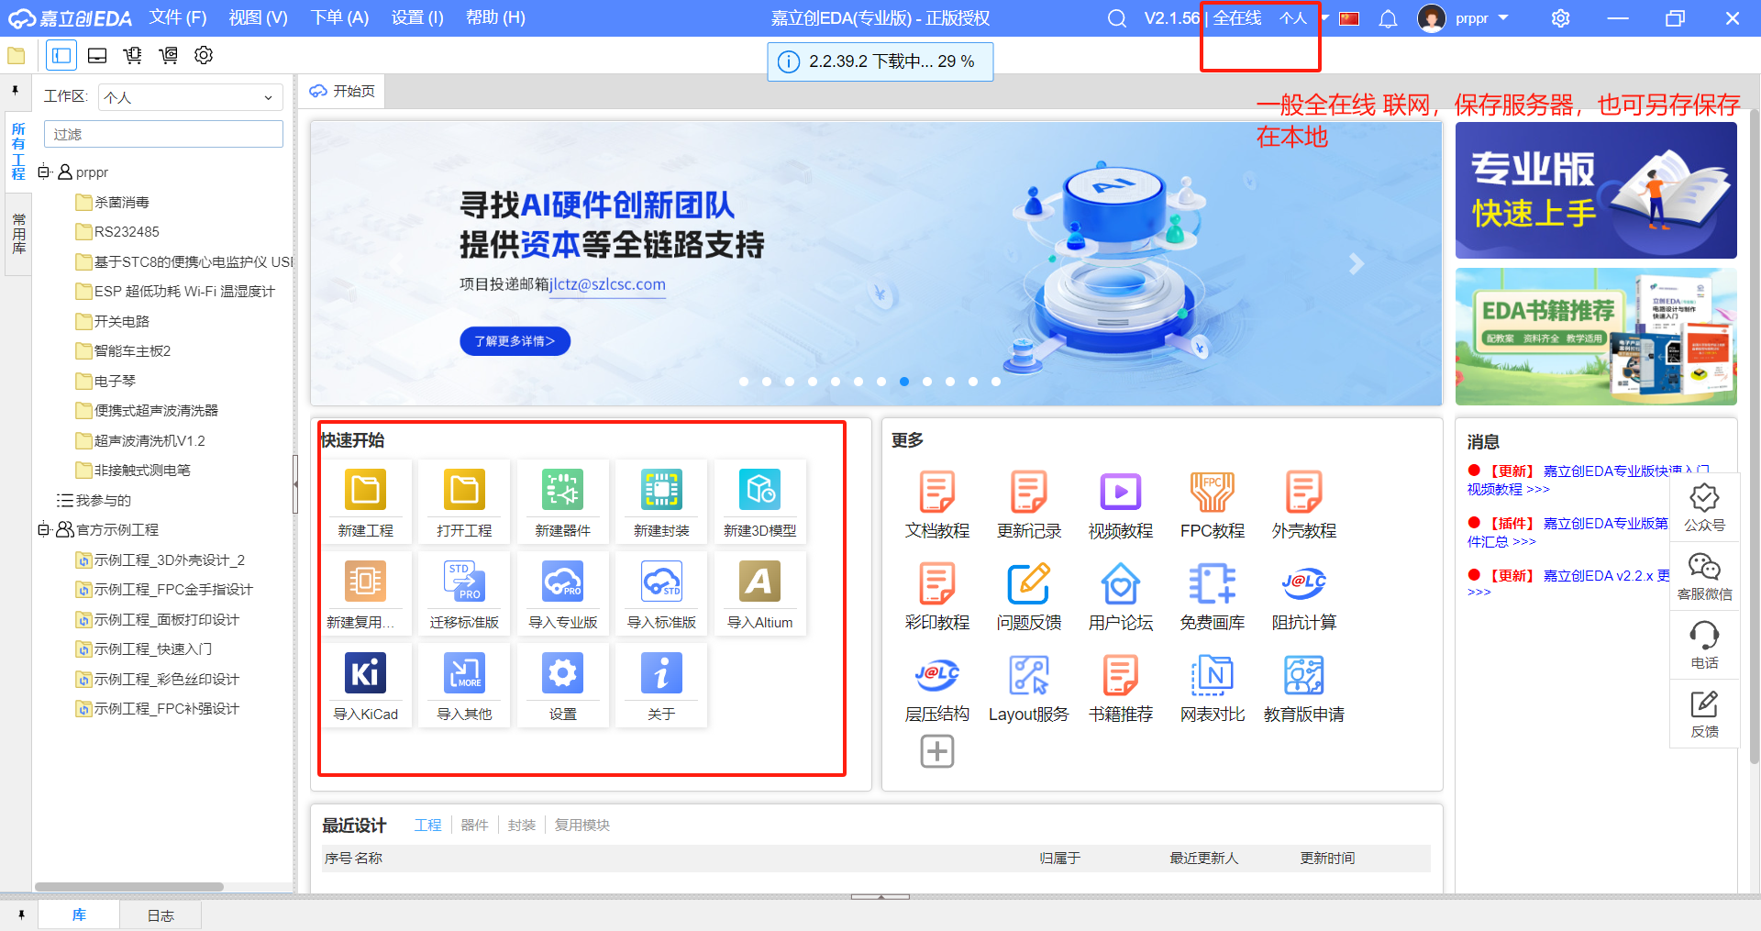
Task: Click the plus icon to add more shortcuts
Action: [x=937, y=751]
